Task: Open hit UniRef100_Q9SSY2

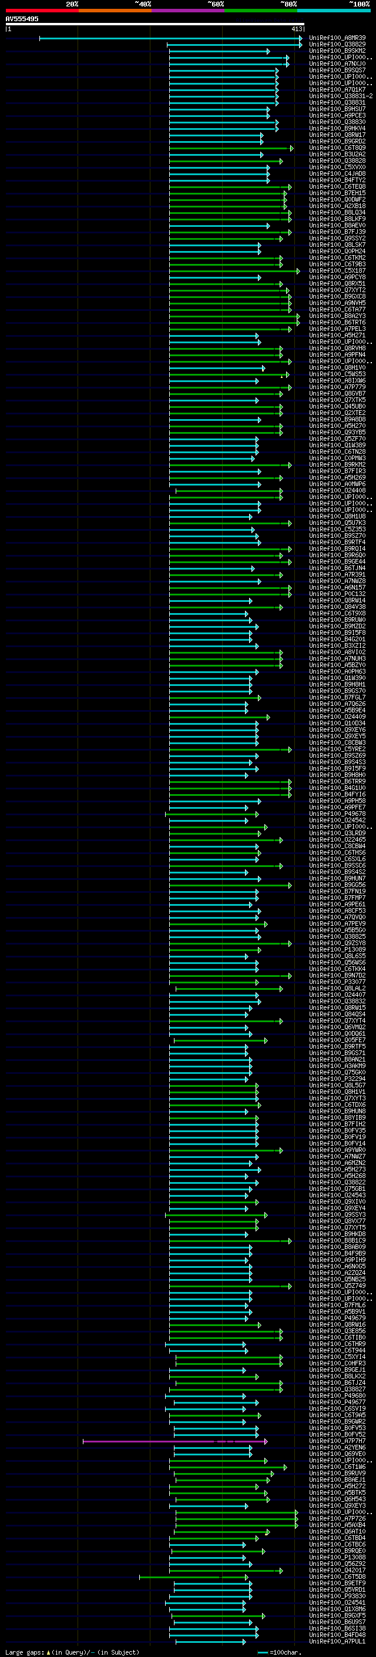Action: pos(337,239)
